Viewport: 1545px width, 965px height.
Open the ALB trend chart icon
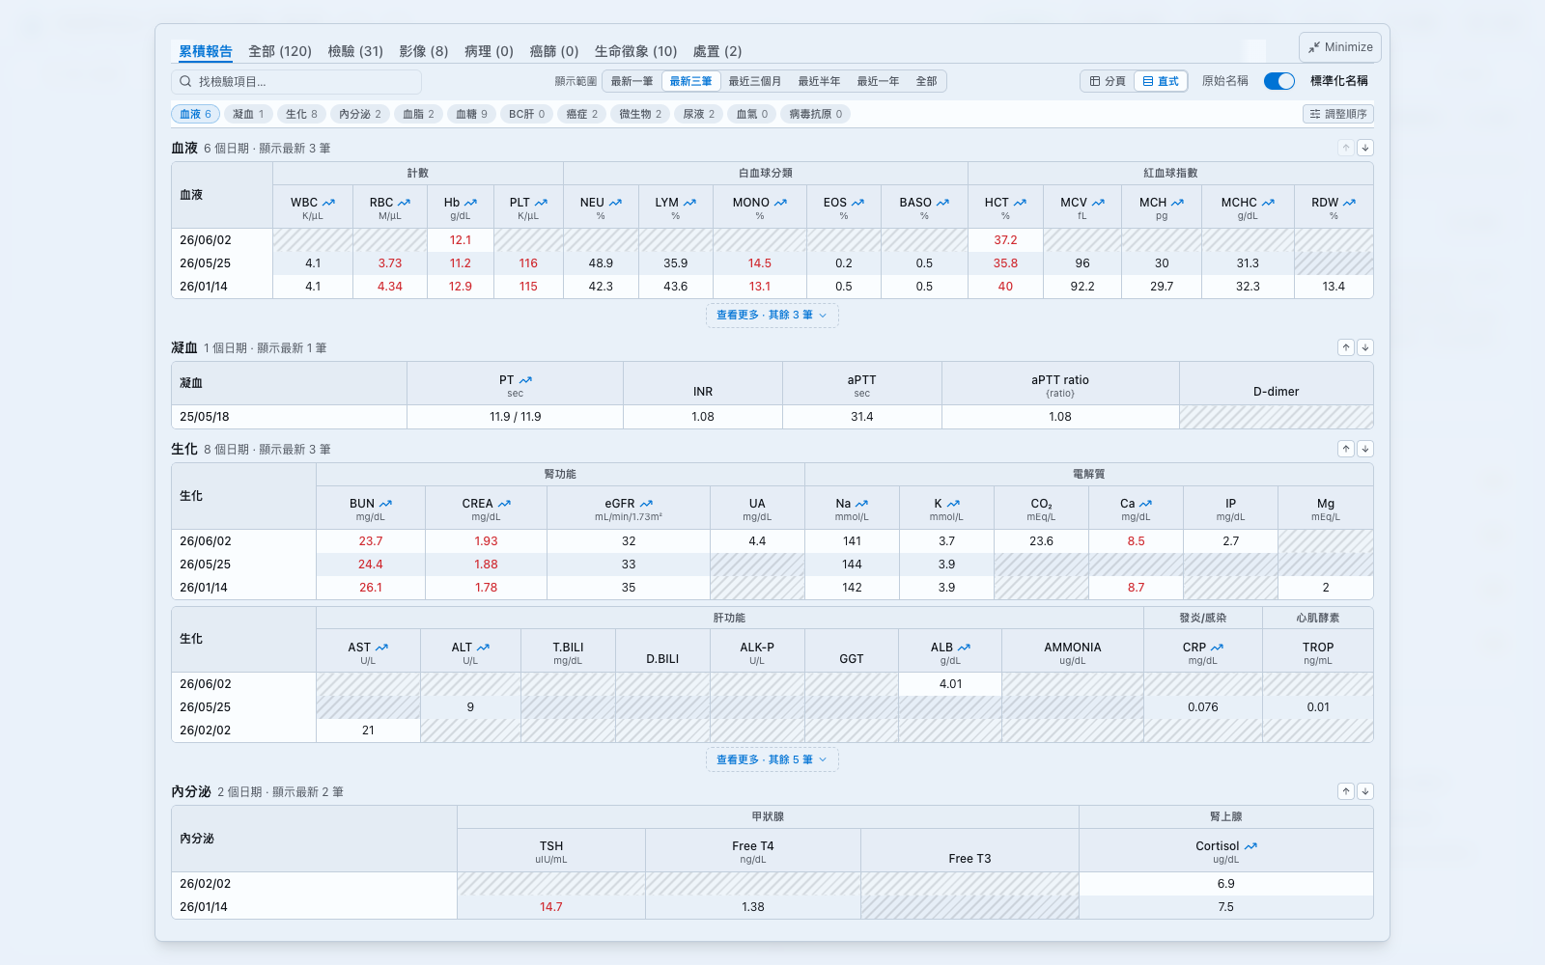point(964,648)
